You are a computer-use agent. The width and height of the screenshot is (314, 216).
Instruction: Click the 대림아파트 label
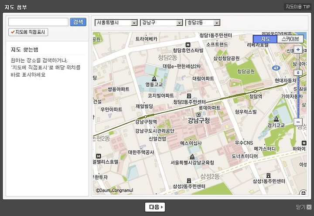(203, 78)
